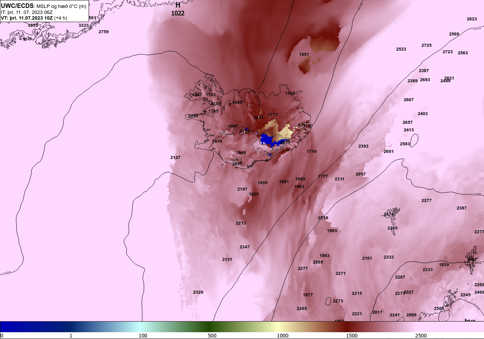Click the value 2347
484x339 pixels.
click(245, 247)
